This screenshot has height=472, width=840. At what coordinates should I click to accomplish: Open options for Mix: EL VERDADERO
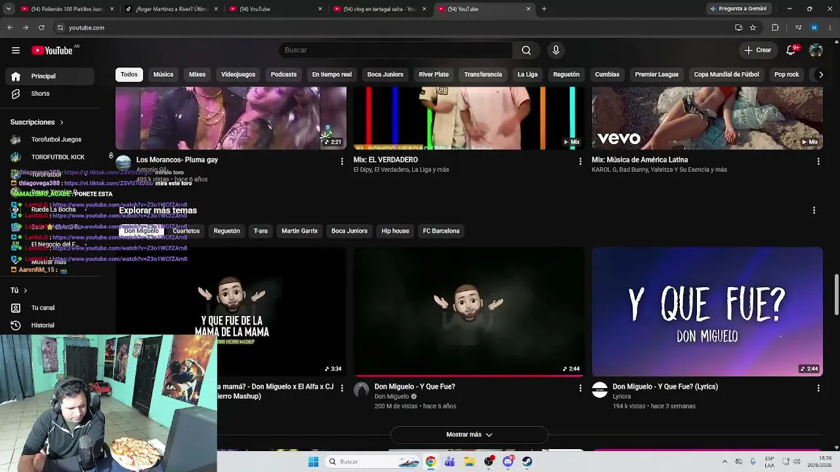pos(580,161)
